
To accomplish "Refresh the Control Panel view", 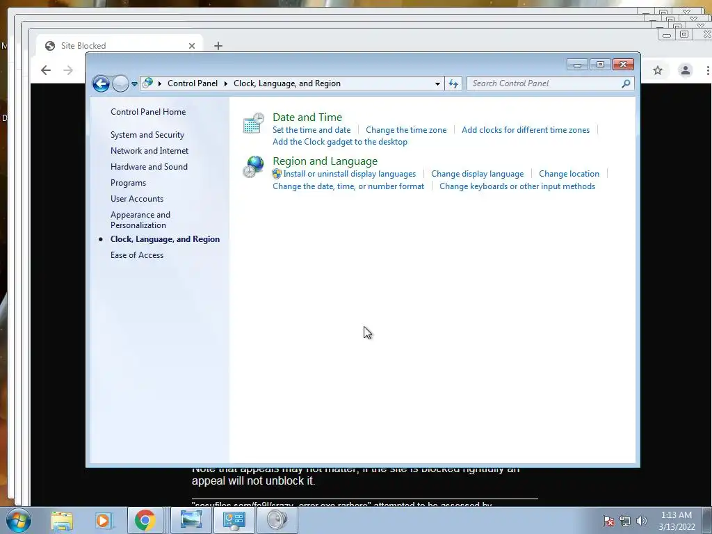I will click(453, 83).
